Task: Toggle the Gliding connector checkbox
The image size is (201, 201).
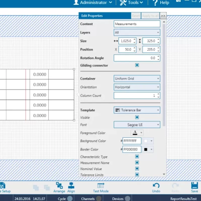Action: tap(137, 65)
